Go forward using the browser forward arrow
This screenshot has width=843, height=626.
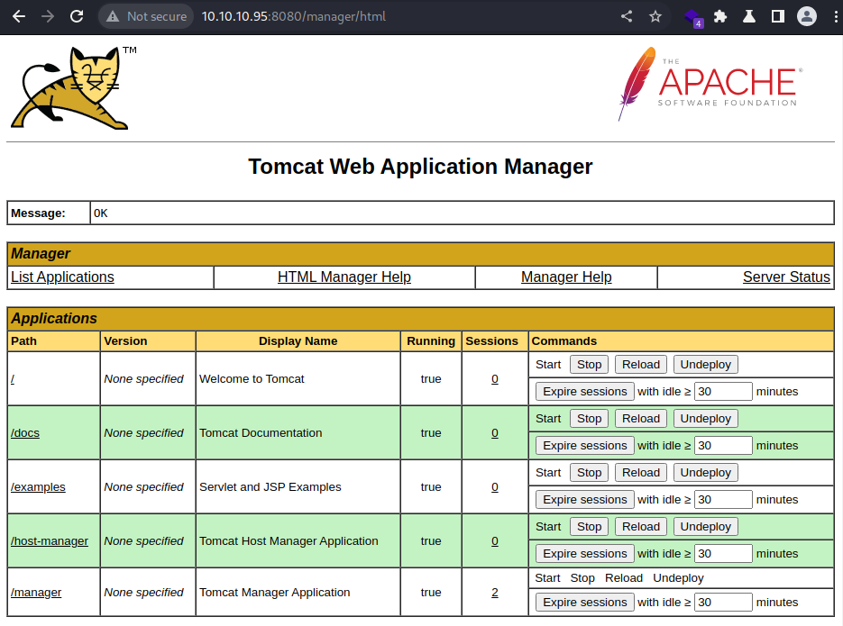pyautogui.click(x=48, y=16)
